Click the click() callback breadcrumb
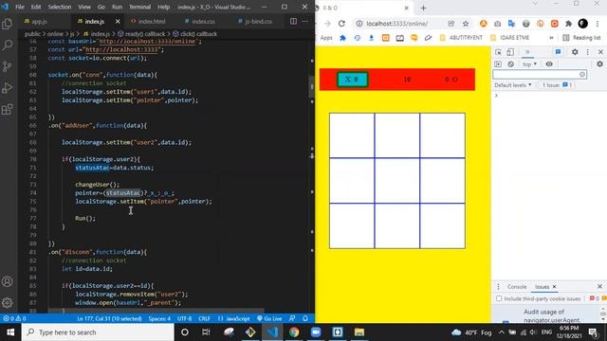The image size is (607, 341). [x=194, y=34]
